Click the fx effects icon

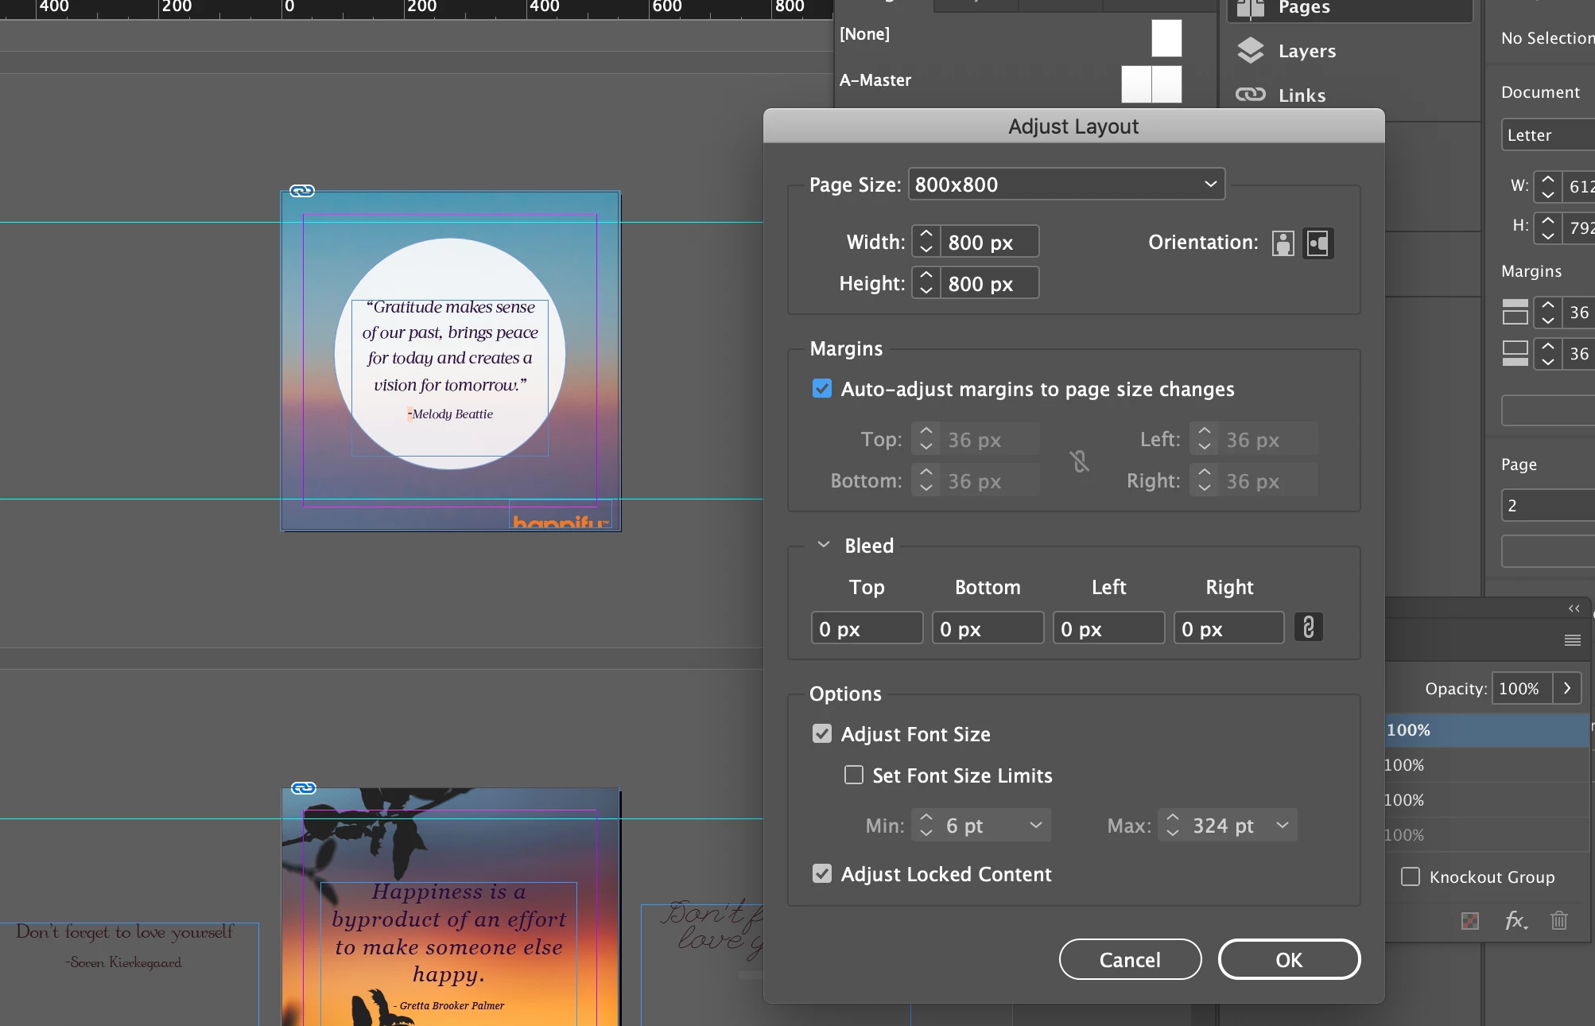click(x=1515, y=921)
